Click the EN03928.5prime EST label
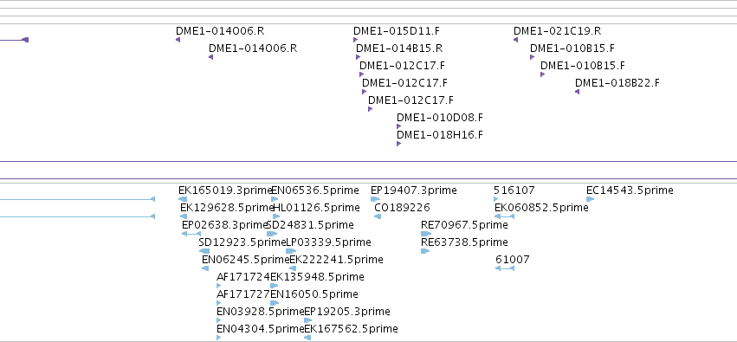 tap(261, 312)
